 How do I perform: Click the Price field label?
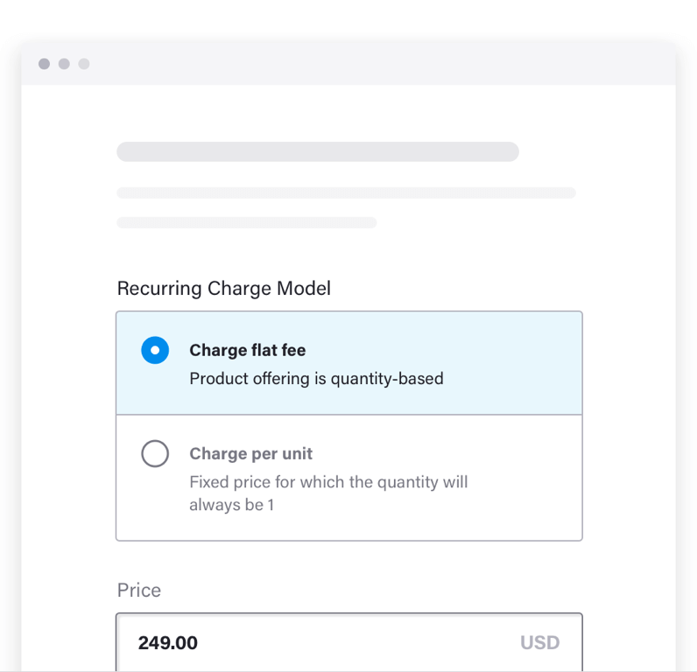click(139, 590)
